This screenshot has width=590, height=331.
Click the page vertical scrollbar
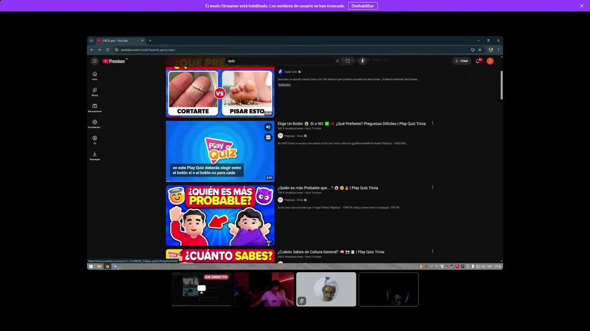501,85
